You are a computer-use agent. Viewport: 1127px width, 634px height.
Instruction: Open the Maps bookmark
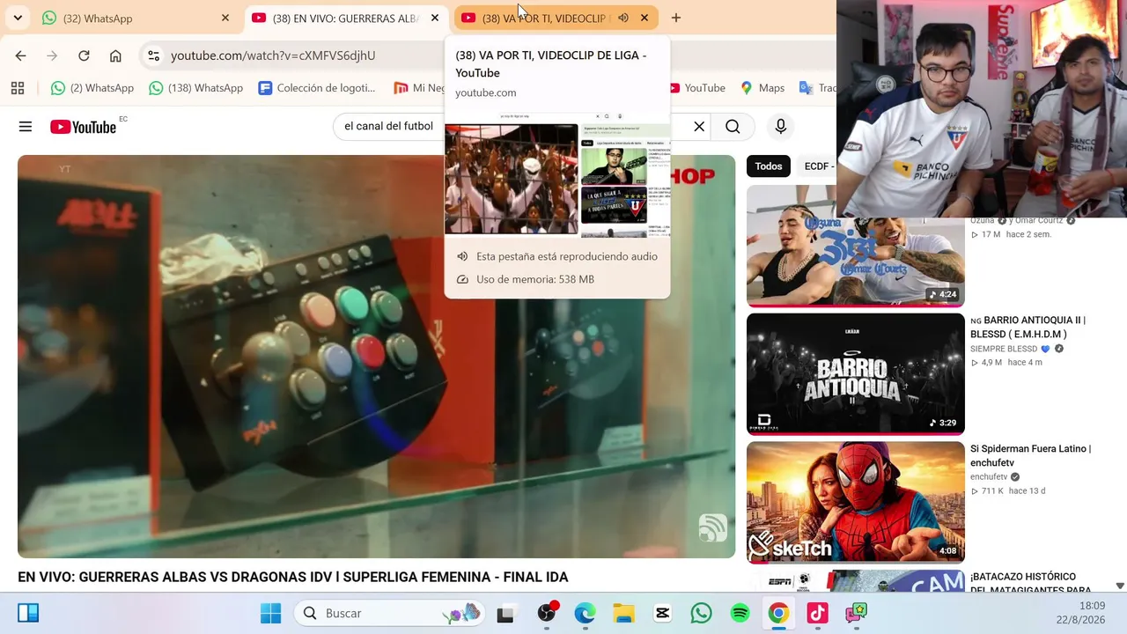tap(762, 88)
